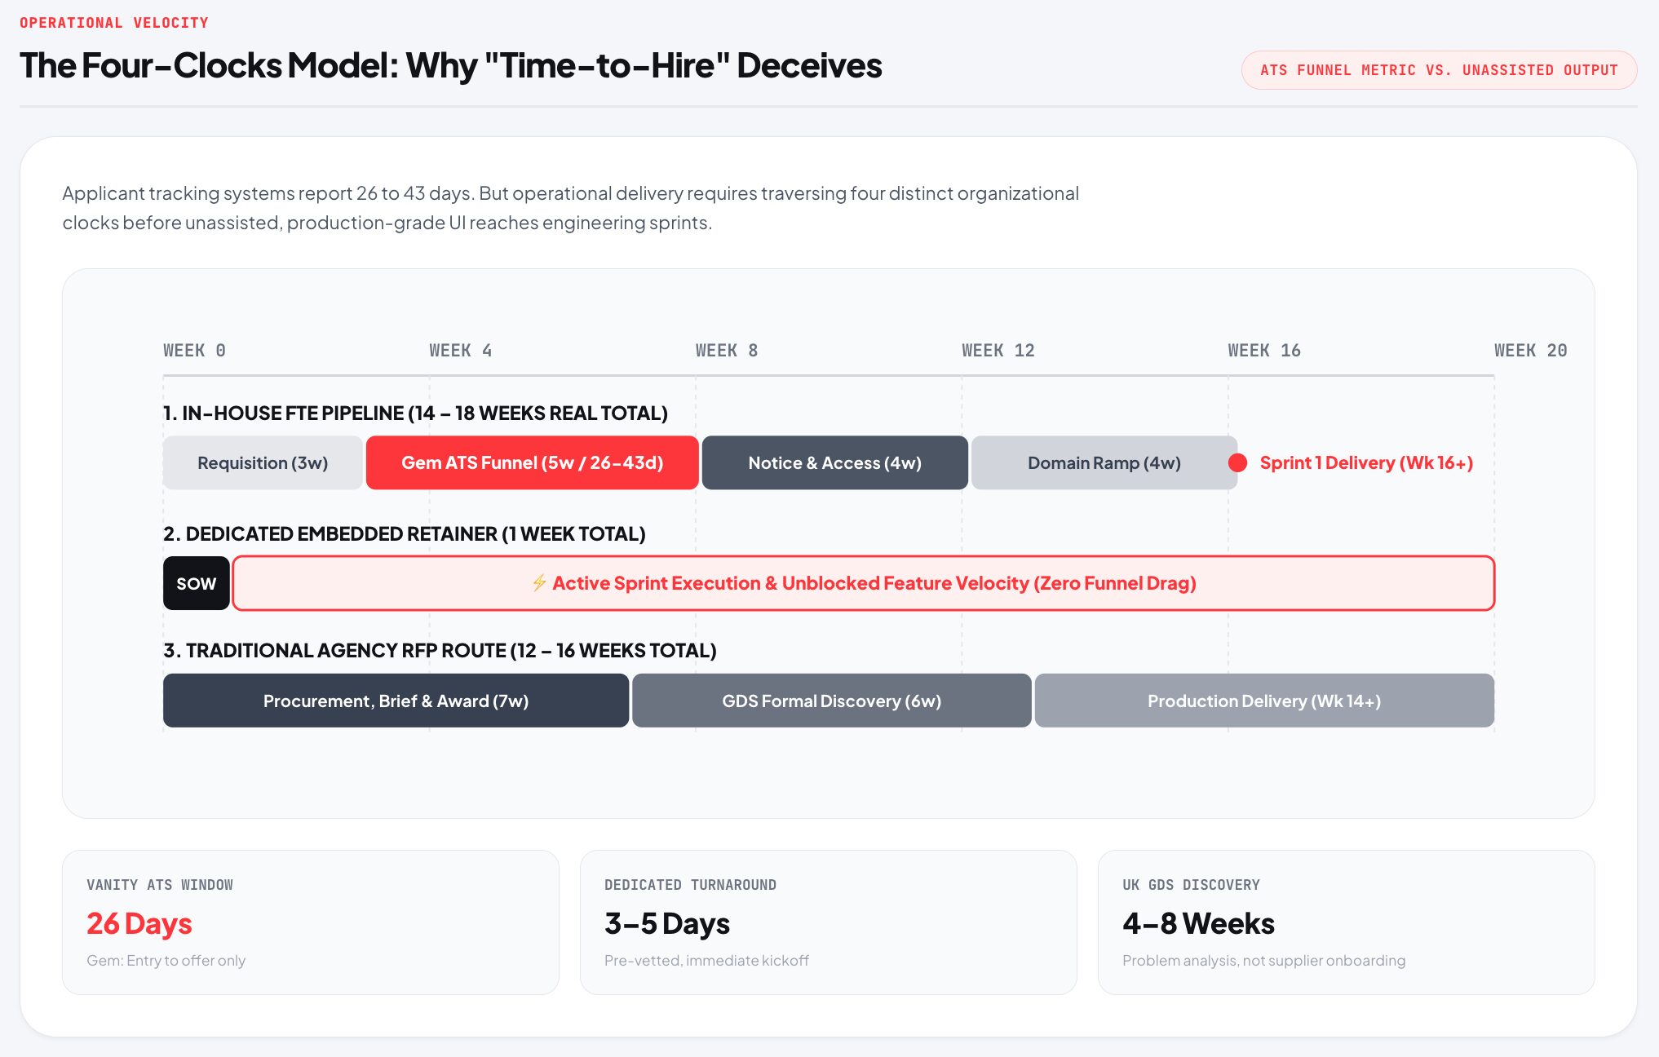Click the UK GDS DISCOVERY card label

click(1191, 885)
